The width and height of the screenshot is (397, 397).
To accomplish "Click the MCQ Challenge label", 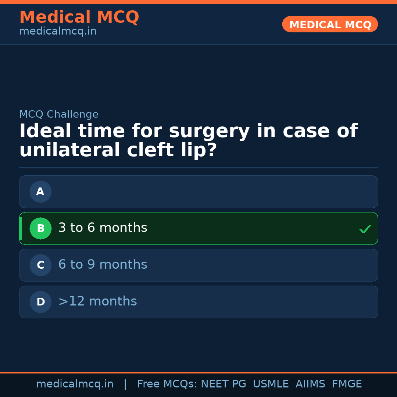I will 59,114.
